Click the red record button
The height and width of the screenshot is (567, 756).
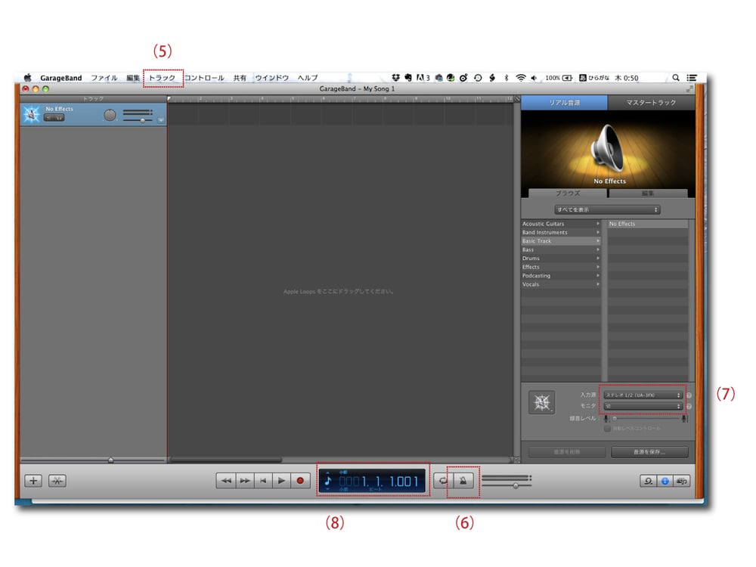click(300, 481)
